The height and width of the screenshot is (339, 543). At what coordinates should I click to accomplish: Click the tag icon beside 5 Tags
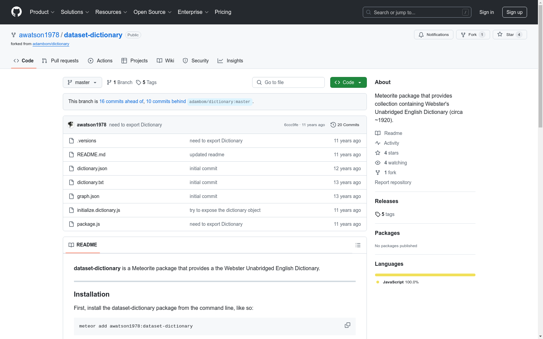coord(138,82)
